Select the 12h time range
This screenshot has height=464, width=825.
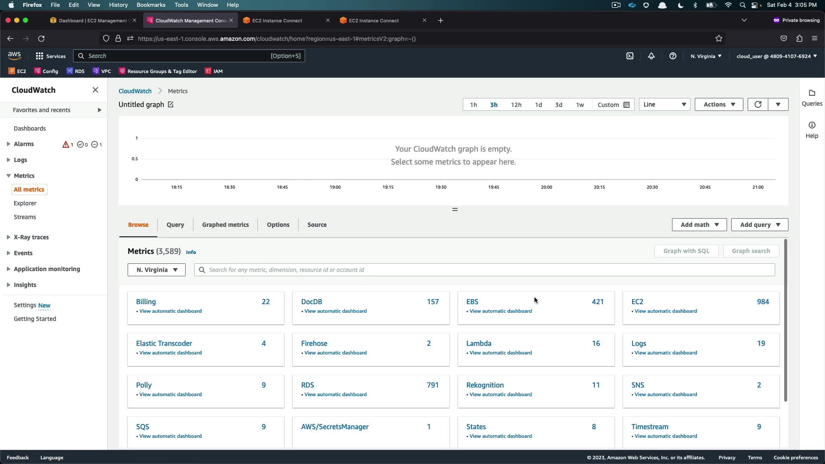pos(516,105)
